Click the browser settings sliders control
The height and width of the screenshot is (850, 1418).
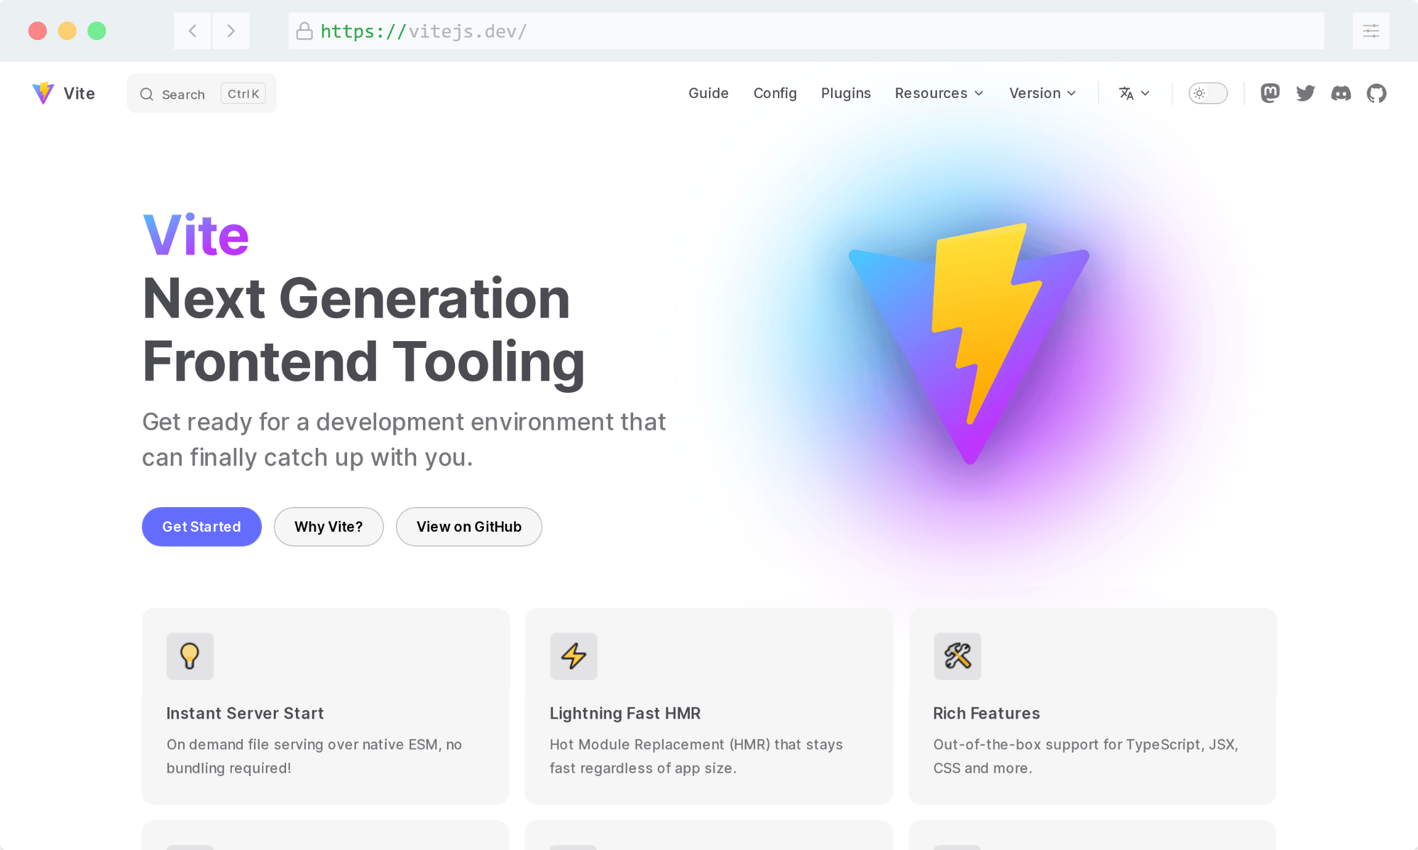pyautogui.click(x=1371, y=31)
